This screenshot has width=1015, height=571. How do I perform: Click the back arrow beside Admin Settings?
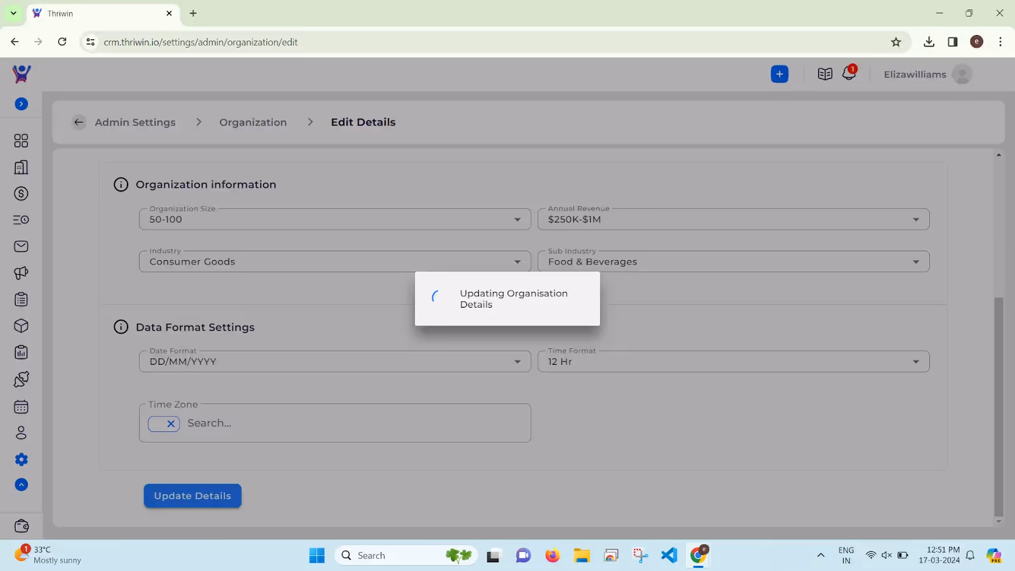pyautogui.click(x=79, y=122)
